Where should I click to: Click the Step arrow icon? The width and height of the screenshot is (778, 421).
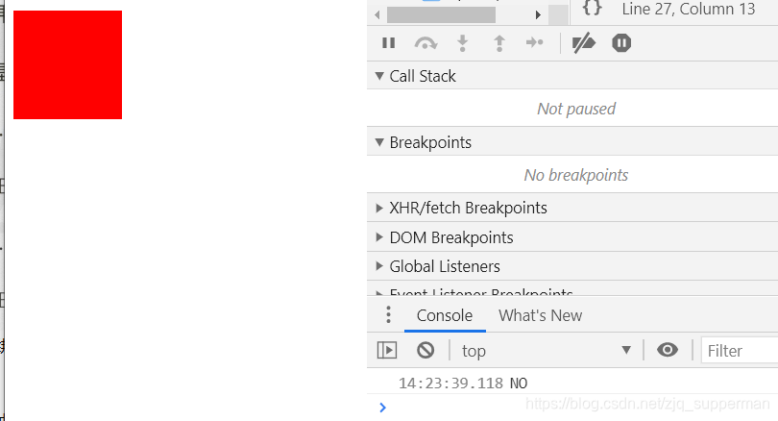coord(534,42)
